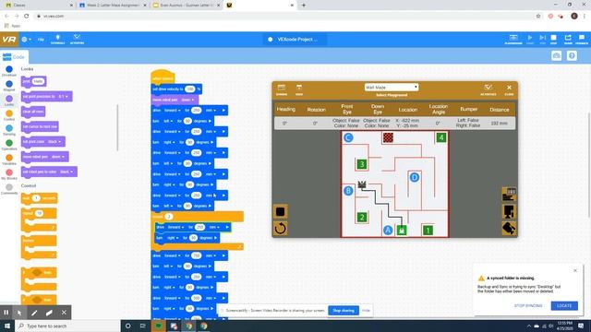Image resolution: width=591 pixels, height=332 pixels.
Task: Open set print color black dropdown
Action: click(54, 141)
